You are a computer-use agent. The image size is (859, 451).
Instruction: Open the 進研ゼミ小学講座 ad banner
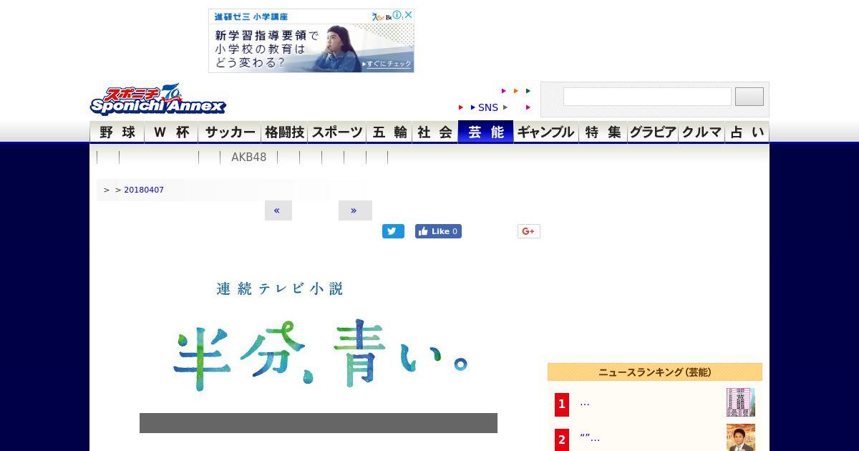point(311,41)
